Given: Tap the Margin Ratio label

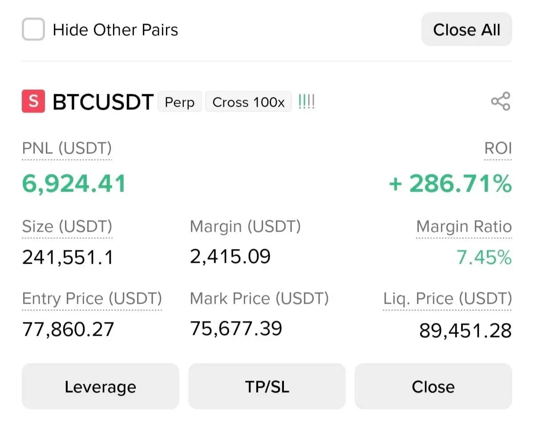Looking at the screenshot, I should point(464,227).
